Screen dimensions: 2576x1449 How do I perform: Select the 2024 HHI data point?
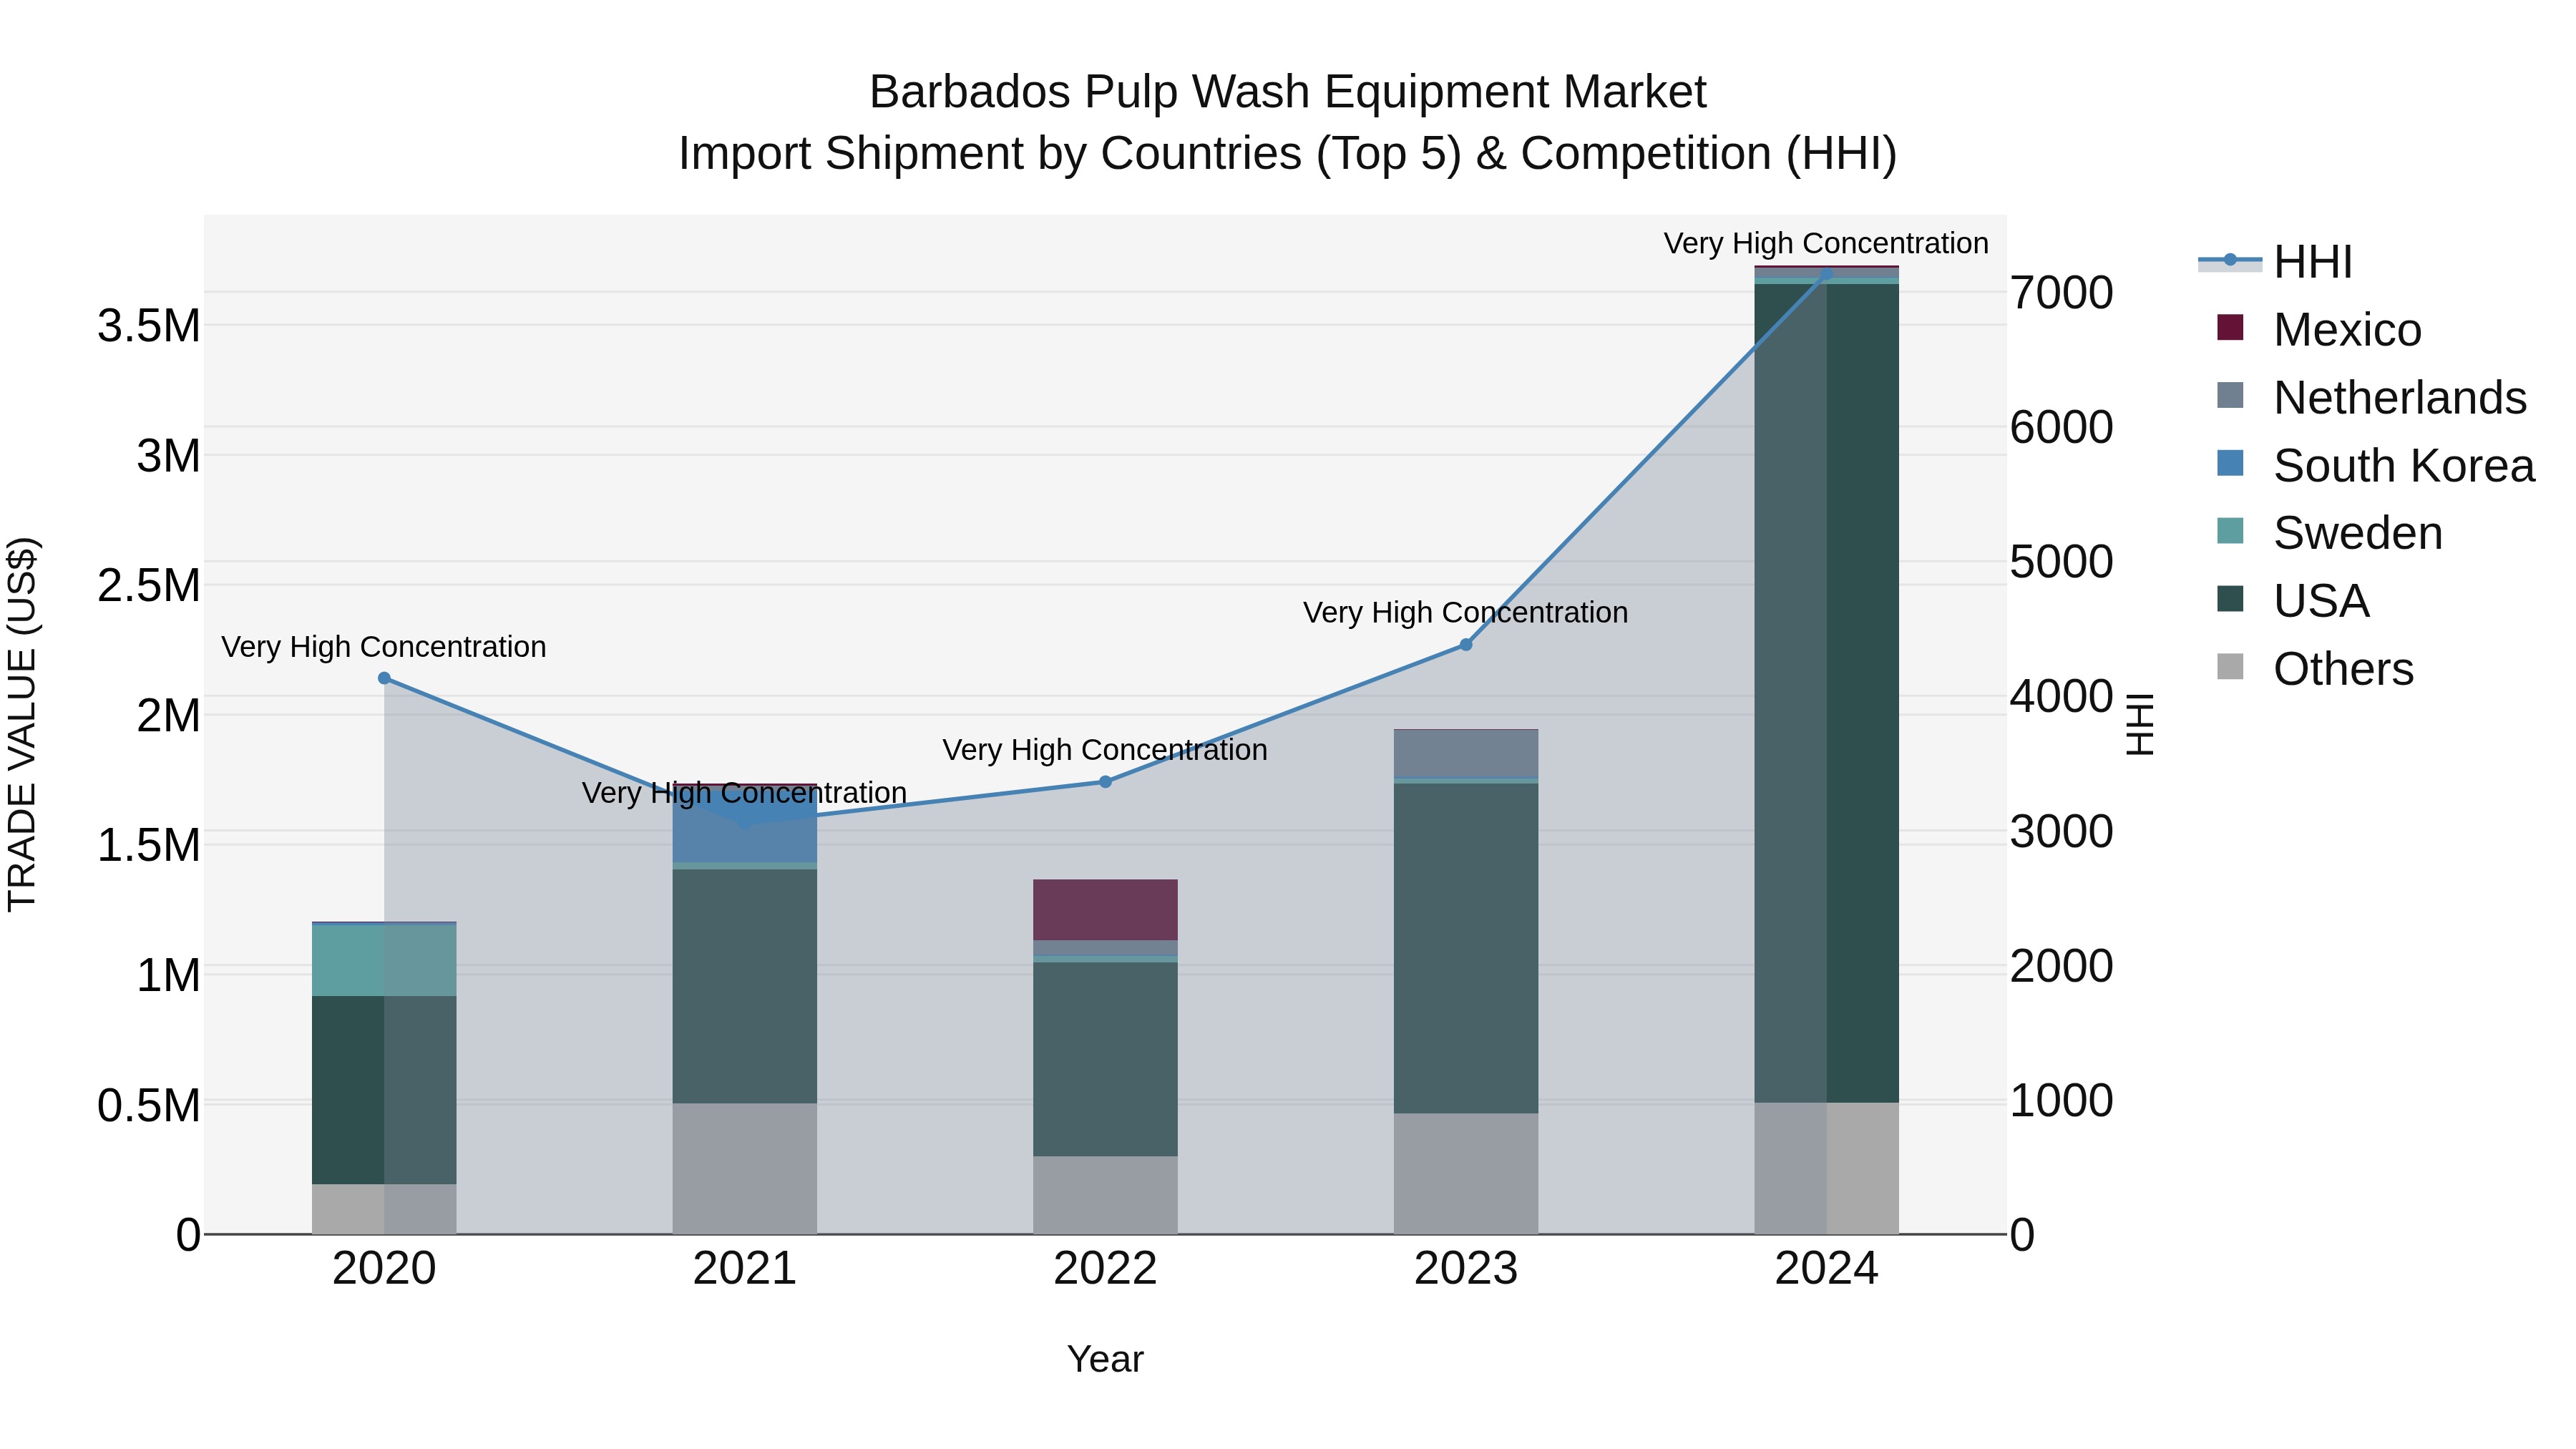tap(1827, 273)
